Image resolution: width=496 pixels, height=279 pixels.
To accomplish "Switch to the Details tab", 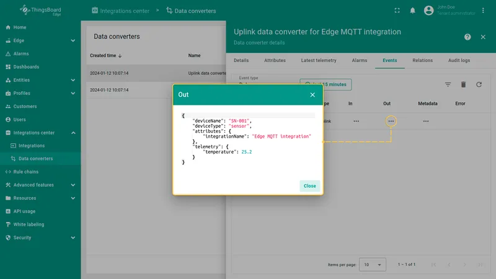I will tap(241, 60).
